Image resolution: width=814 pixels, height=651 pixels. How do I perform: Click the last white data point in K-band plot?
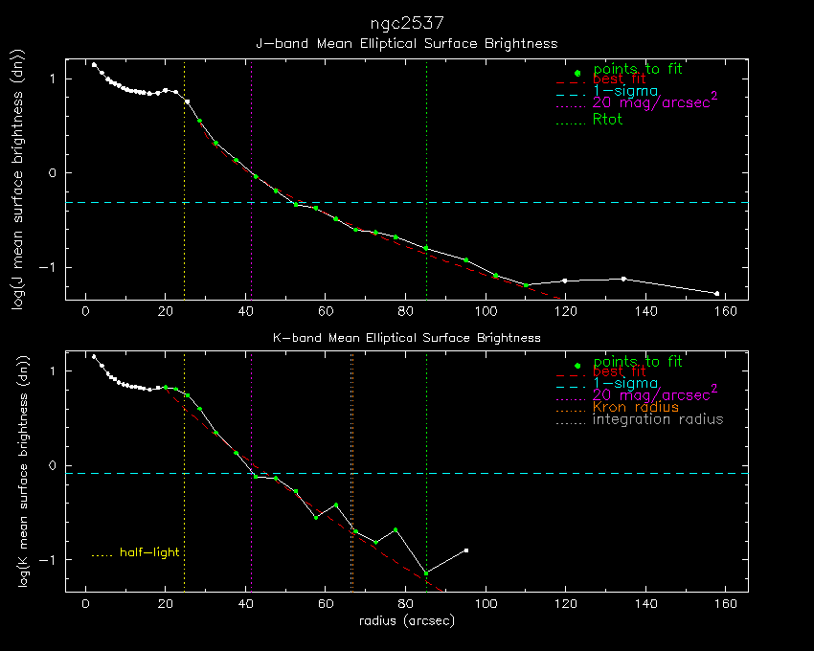[466, 550]
